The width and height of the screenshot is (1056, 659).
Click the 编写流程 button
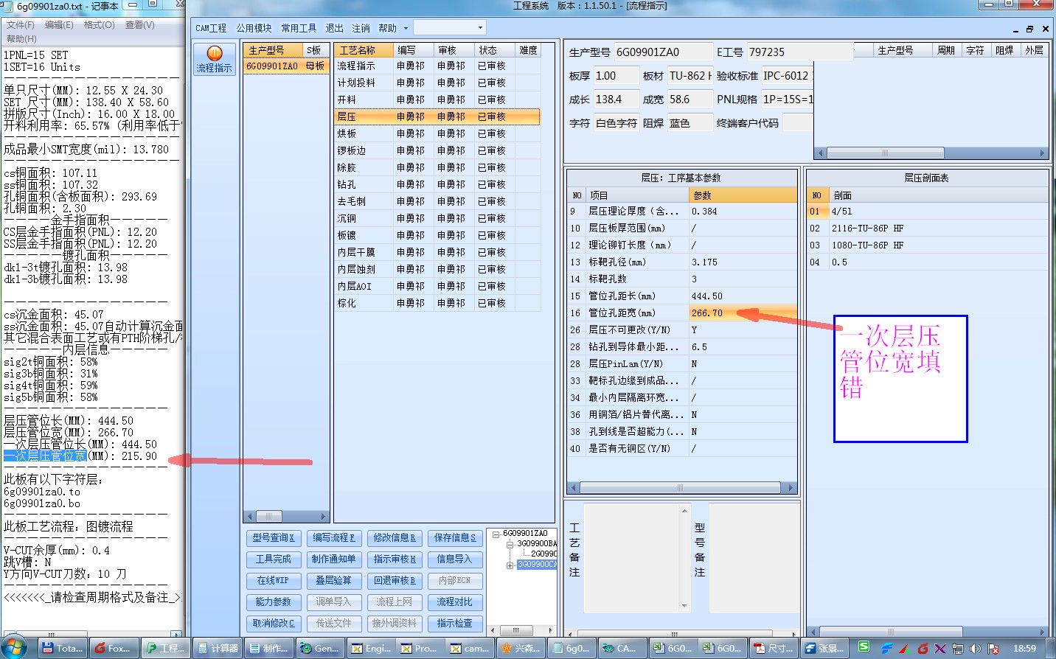point(334,538)
